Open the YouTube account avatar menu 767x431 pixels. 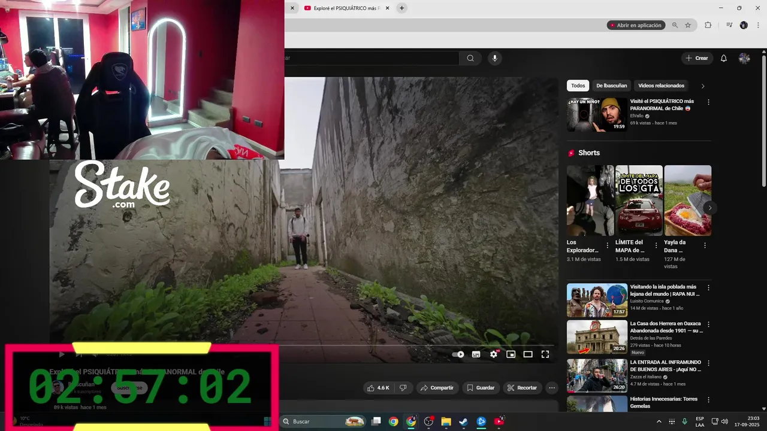(744, 58)
